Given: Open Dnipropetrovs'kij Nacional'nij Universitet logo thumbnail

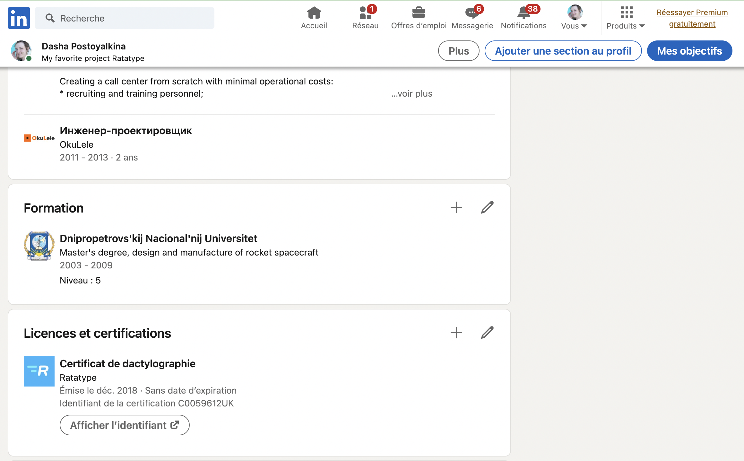Looking at the screenshot, I should 39,246.
